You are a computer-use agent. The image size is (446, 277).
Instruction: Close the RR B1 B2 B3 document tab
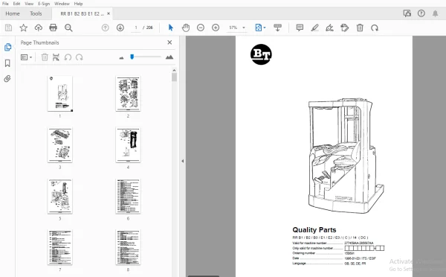pyautogui.click(x=109, y=13)
